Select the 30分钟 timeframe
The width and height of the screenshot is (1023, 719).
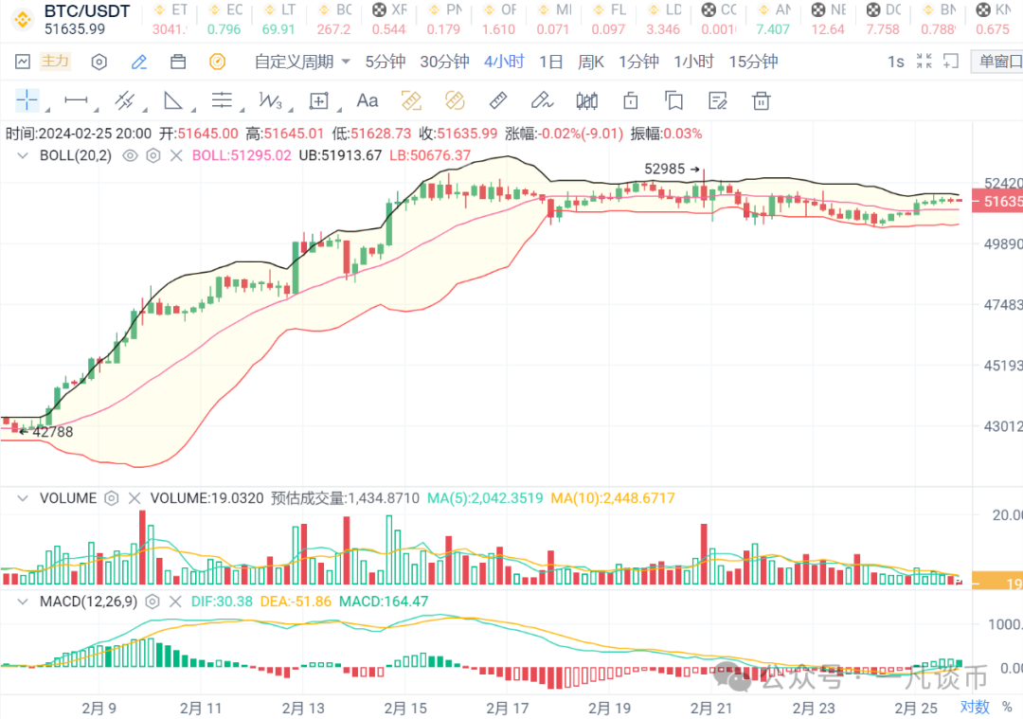click(444, 62)
